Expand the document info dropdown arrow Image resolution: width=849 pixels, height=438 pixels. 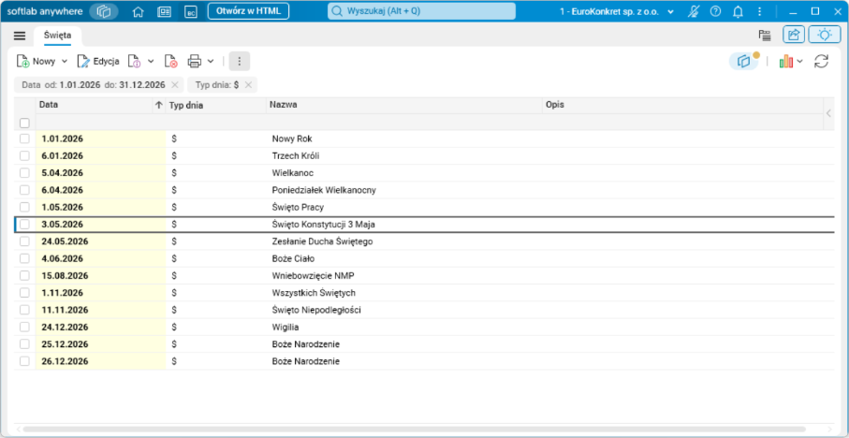click(151, 61)
